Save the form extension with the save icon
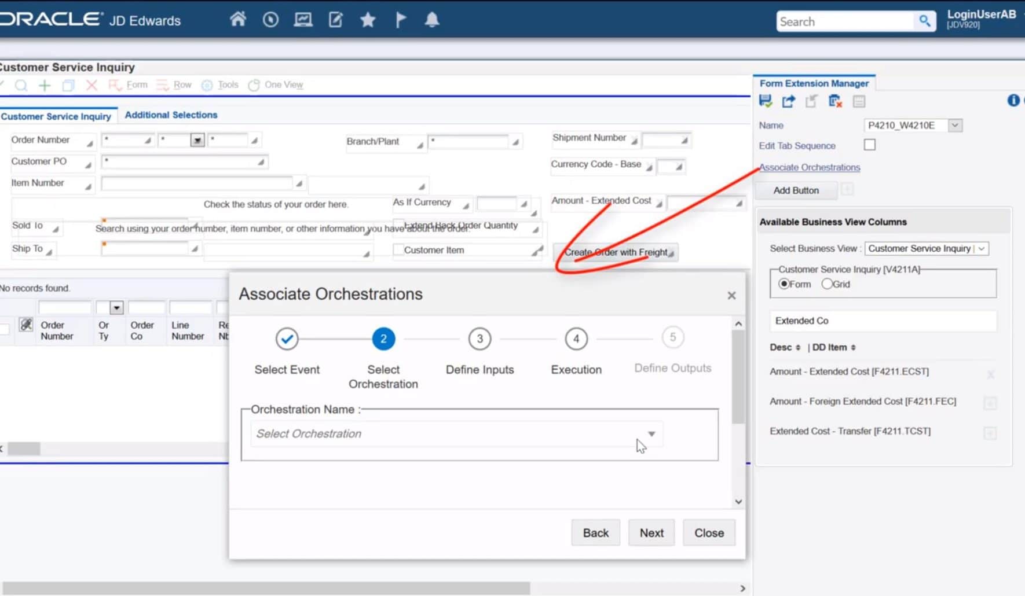Image resolution: width=1025 pixels, height=596 pixels. coord(766,101)
